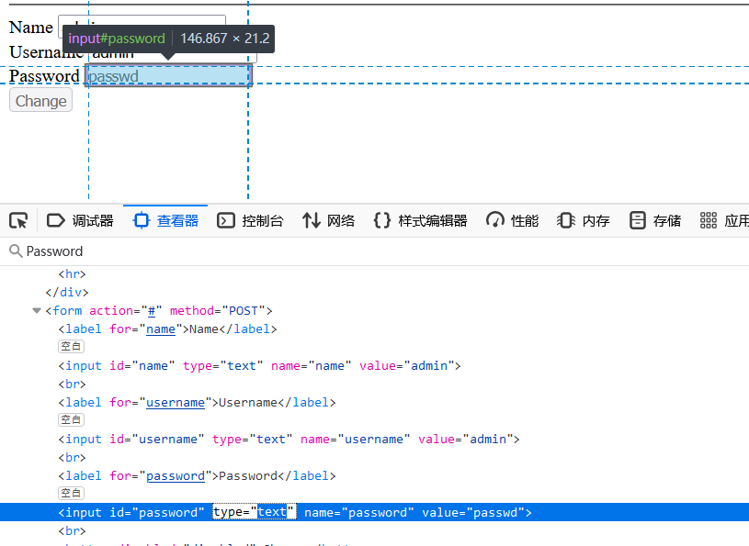The width and height of the screenshot is (749, 546).
Task: Click the Change button on page
Action: 40,101
